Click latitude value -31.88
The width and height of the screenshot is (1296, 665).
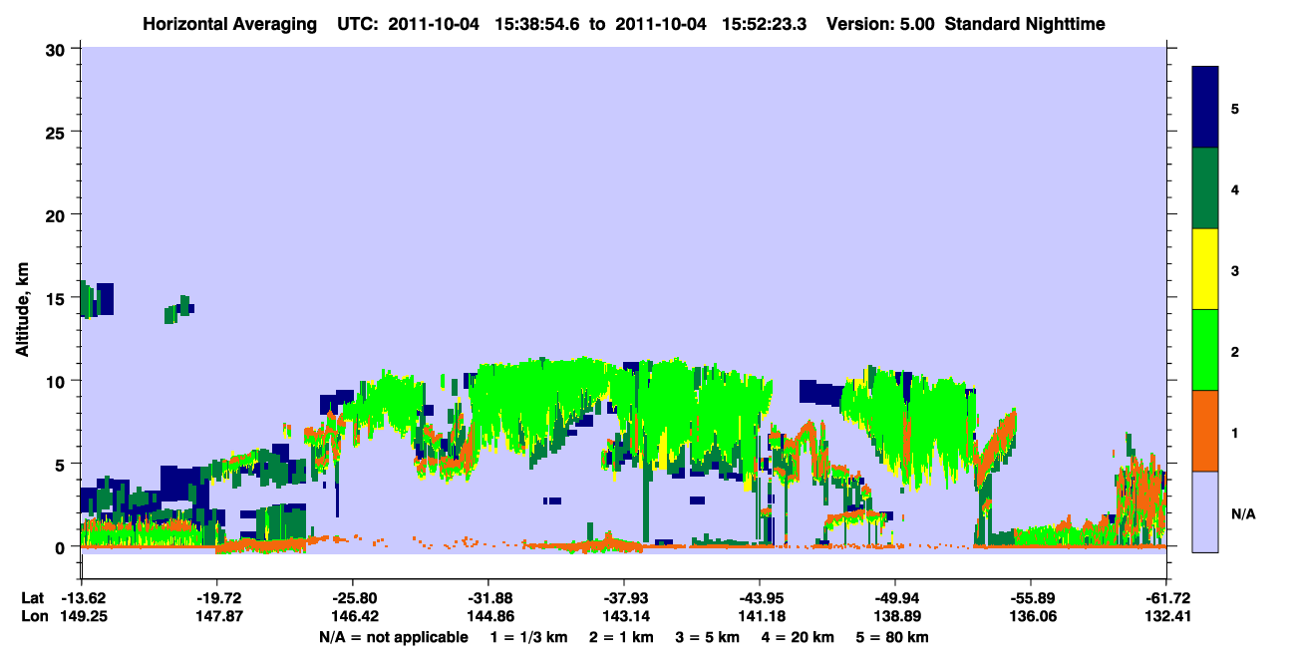[x=488, y=598]
